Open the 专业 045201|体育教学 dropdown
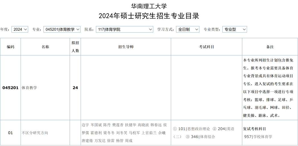This screenshot has height=146, width=298. 62,30
